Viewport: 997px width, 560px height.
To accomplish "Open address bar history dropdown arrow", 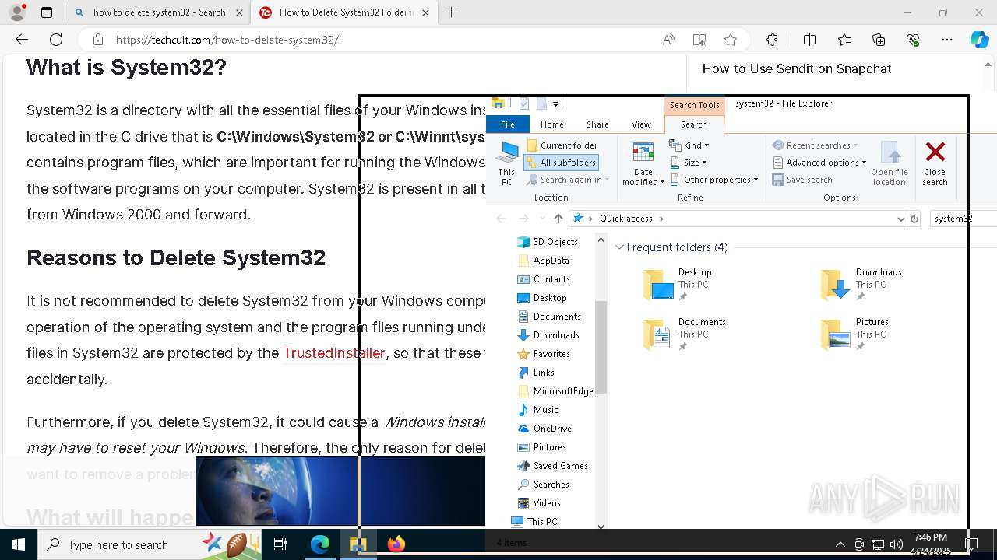I will click(900, 219).
